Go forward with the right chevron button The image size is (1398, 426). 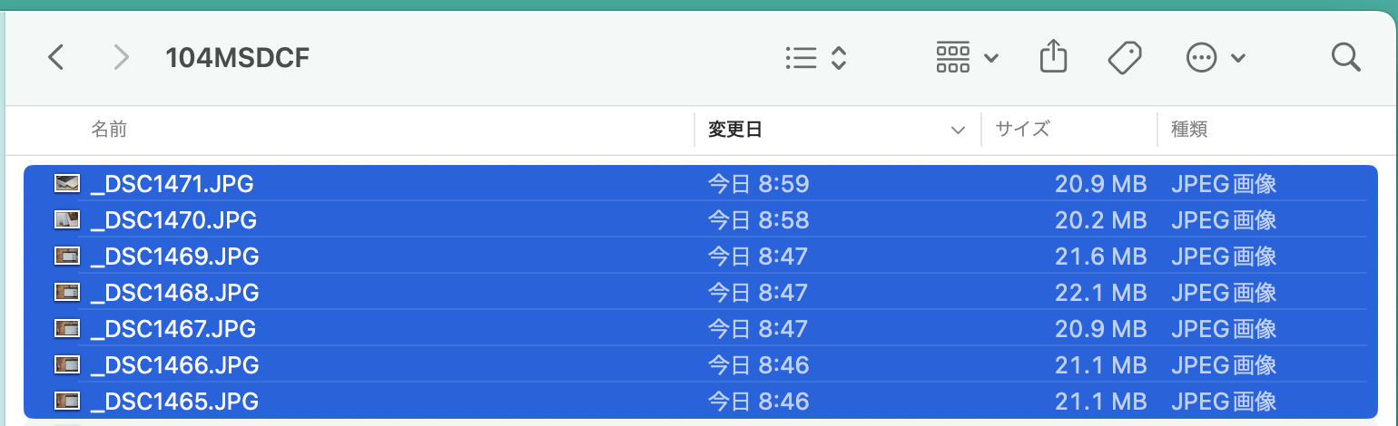pos(121,59)
